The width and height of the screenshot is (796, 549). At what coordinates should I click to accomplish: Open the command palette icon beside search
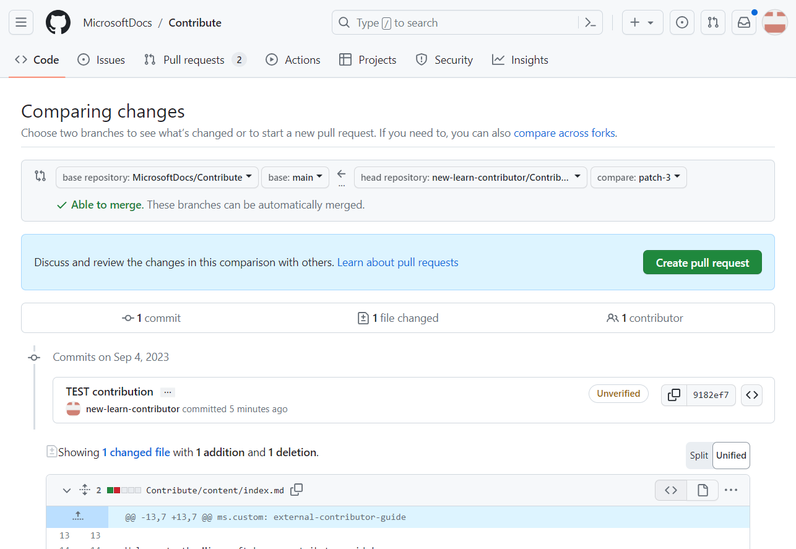pyautogui.click(x=590, y=22)
